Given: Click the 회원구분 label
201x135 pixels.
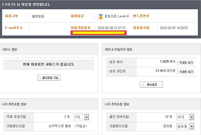Looking at the screenshot, I should pyautogui.click(x=12, y=16).
